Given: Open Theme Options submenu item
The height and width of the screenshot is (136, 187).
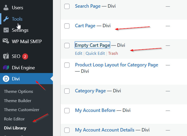Looking at the screenshot, I should click(x=19, y=92).
